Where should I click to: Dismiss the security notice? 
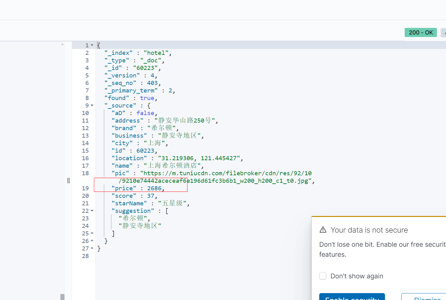pos(423,297)
